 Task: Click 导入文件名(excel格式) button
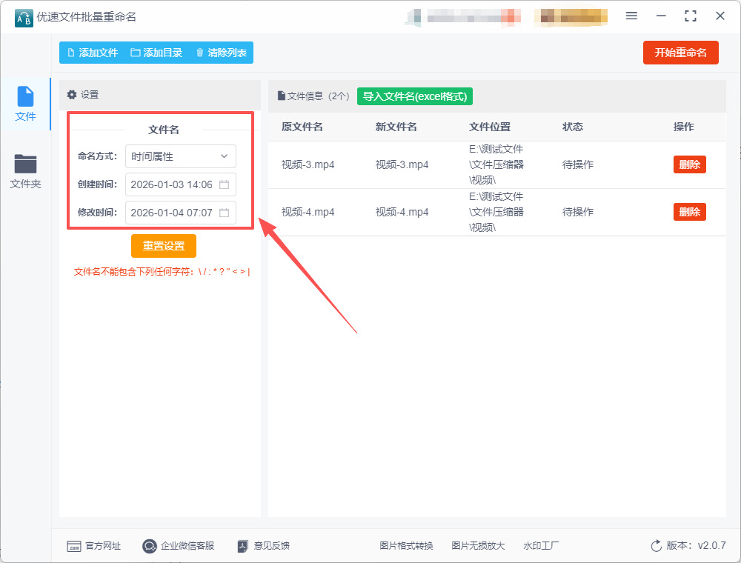coord(415,96)
